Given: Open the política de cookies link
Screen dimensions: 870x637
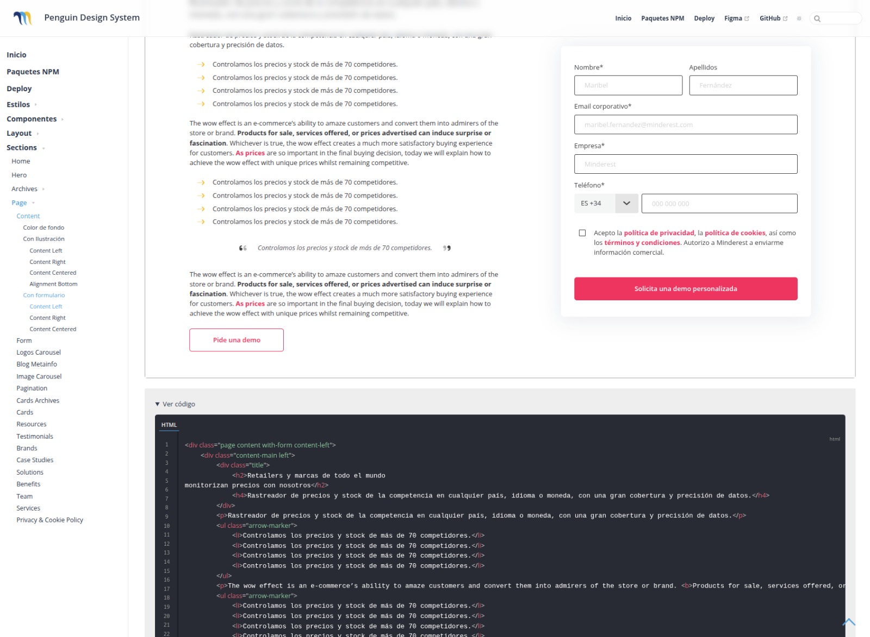Looking at the screenshot, I should coord(735,233).
